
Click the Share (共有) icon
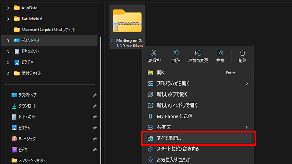tap(220, 53)
